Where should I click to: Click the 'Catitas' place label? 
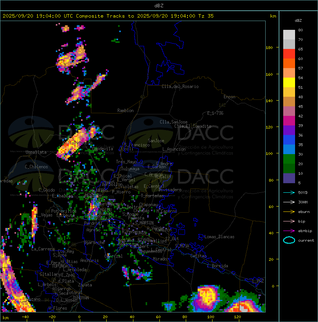click(x=198, y=256)
